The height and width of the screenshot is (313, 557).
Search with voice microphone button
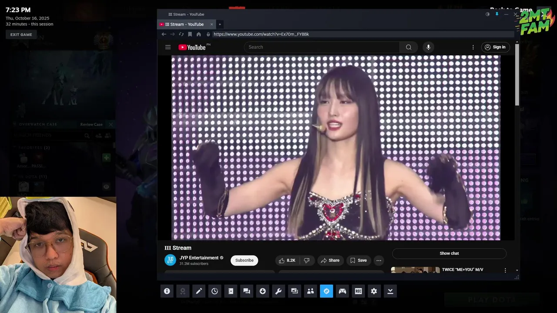point(428,47)
